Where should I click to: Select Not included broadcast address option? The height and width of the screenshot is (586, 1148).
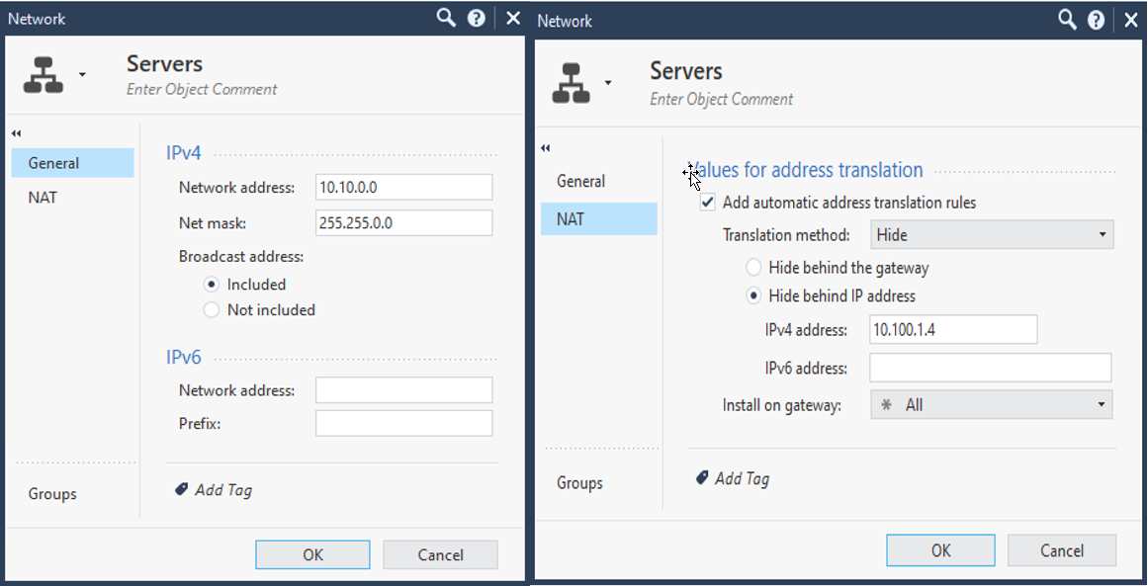[x=212, y=310]
